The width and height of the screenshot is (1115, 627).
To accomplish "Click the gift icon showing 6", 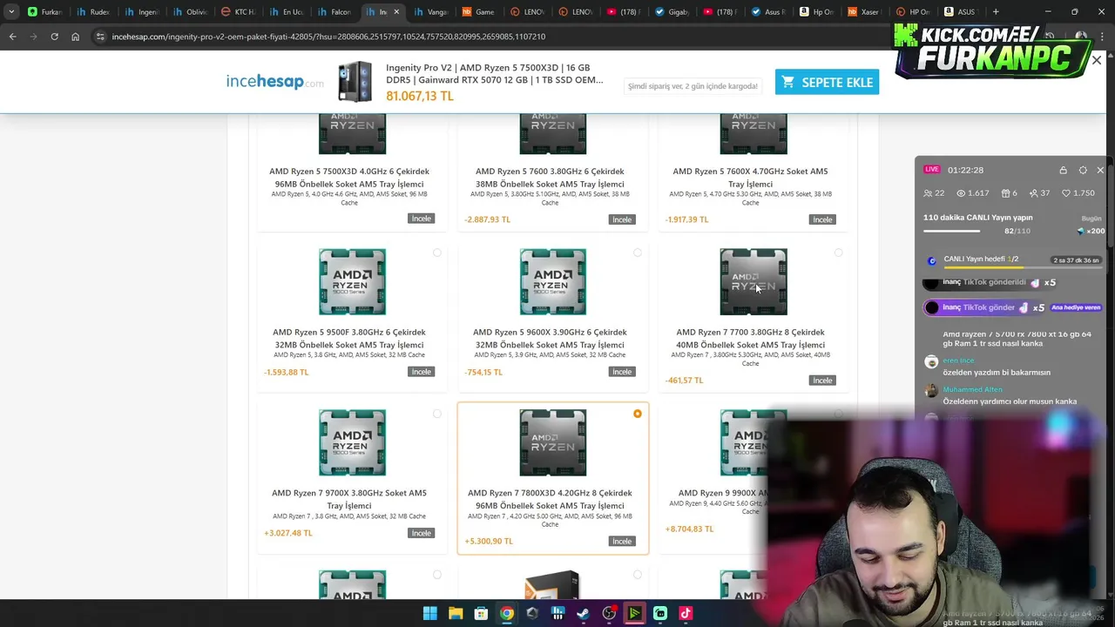I will tap(1005, 193).
